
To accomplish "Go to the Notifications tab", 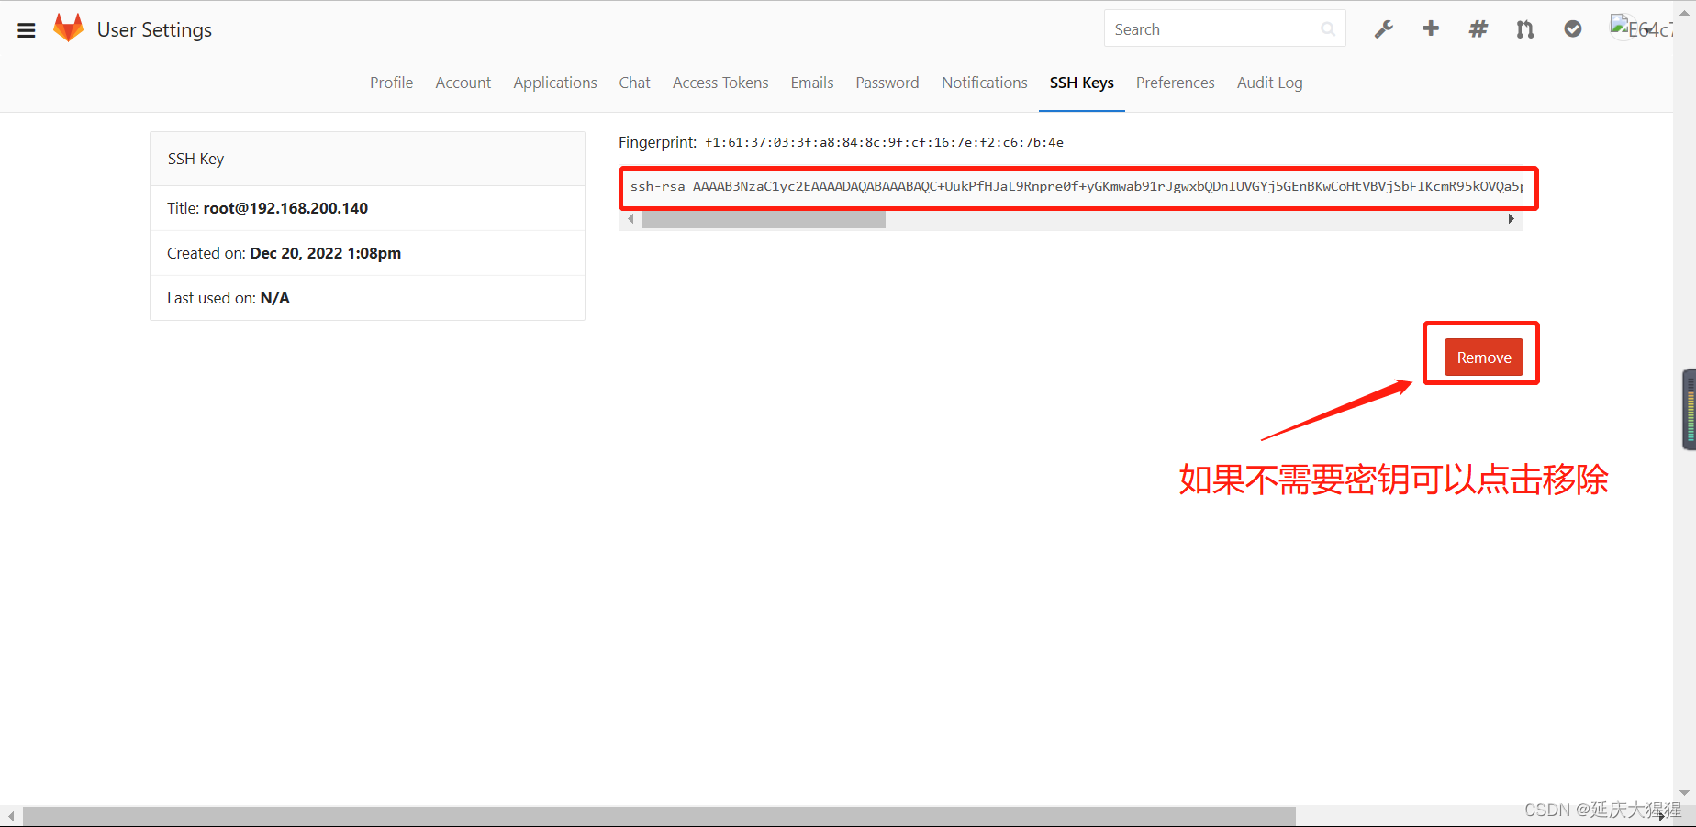I will click(985, 83).
